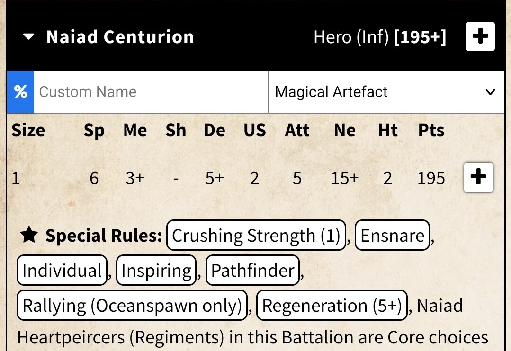Click the Rallying (Oceanspawn only) tag
Image resolution: width=511 pixels, height=351 pixels.
(x=132, y=306)
